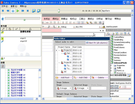Image resolution: width=135 pixels, height=104 pixels.
Task: Click the Add Root button
Action: [64, 78]
